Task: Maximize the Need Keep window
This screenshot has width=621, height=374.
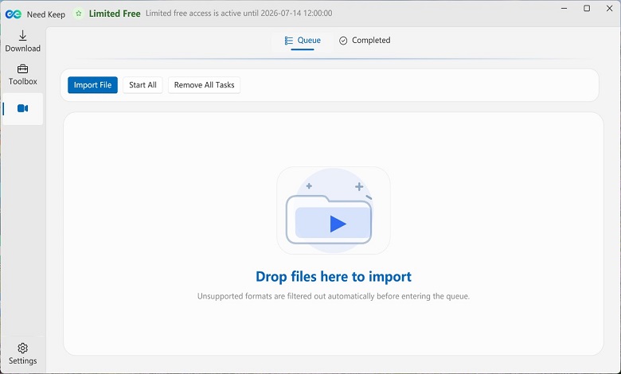Action: (x=587, y=8)
